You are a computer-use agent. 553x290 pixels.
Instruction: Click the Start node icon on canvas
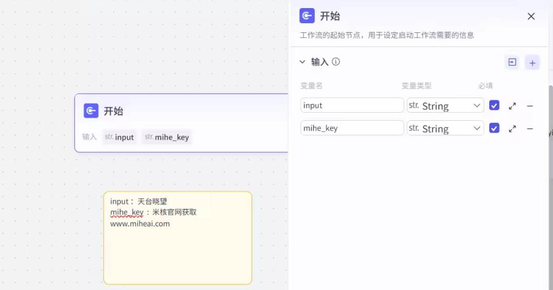[x=91, y=111]
